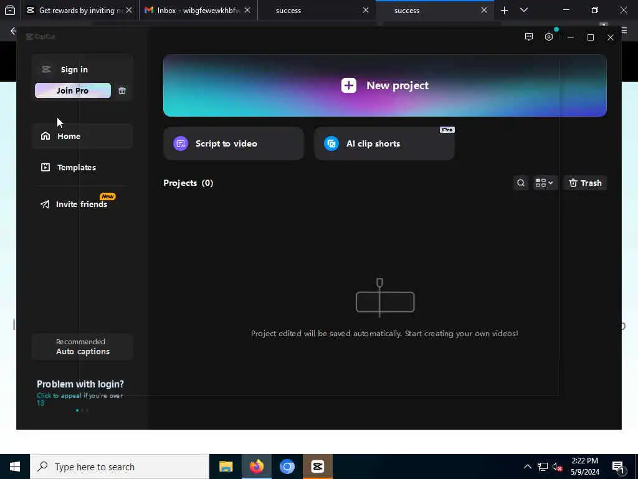Screen dimensions: 638x479
Task: Switch to 'Get rewards by inviting' browser tab
Action: 80,10
